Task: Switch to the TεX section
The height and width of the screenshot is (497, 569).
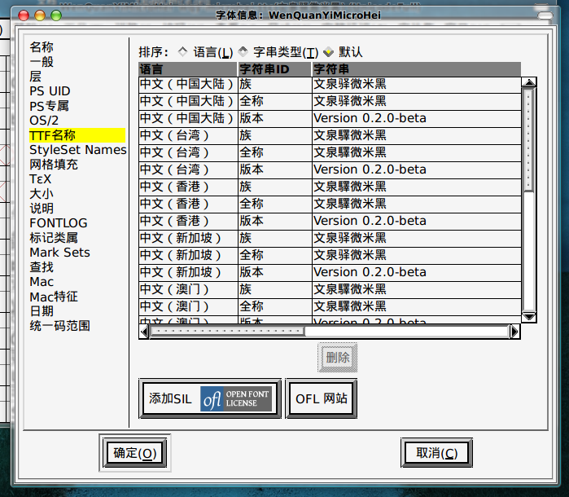Action: [40, 179]
